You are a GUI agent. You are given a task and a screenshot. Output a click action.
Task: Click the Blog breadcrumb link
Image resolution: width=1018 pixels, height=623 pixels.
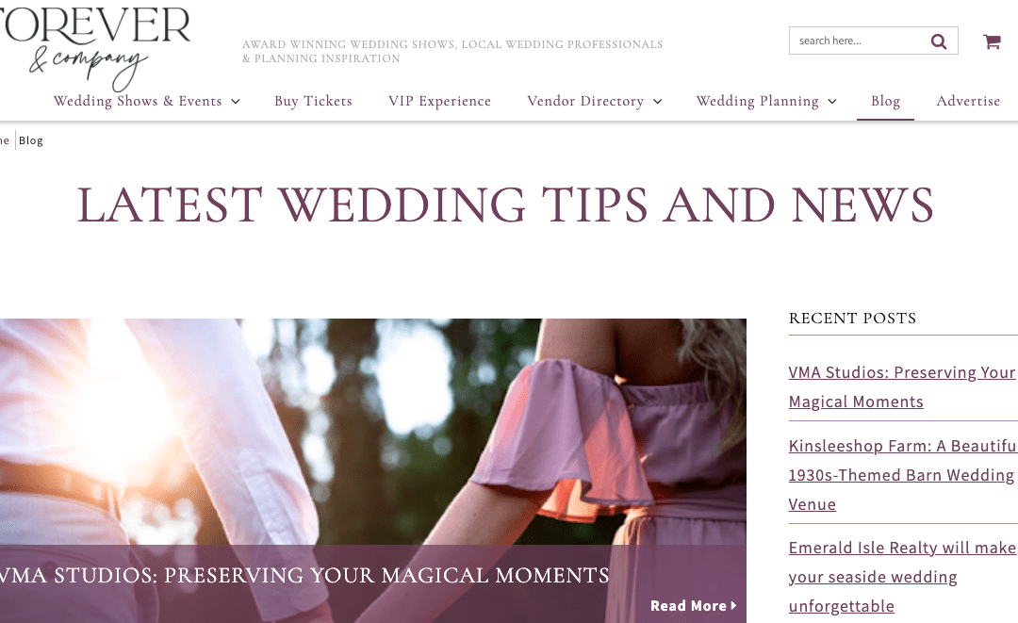pos(30,140)
